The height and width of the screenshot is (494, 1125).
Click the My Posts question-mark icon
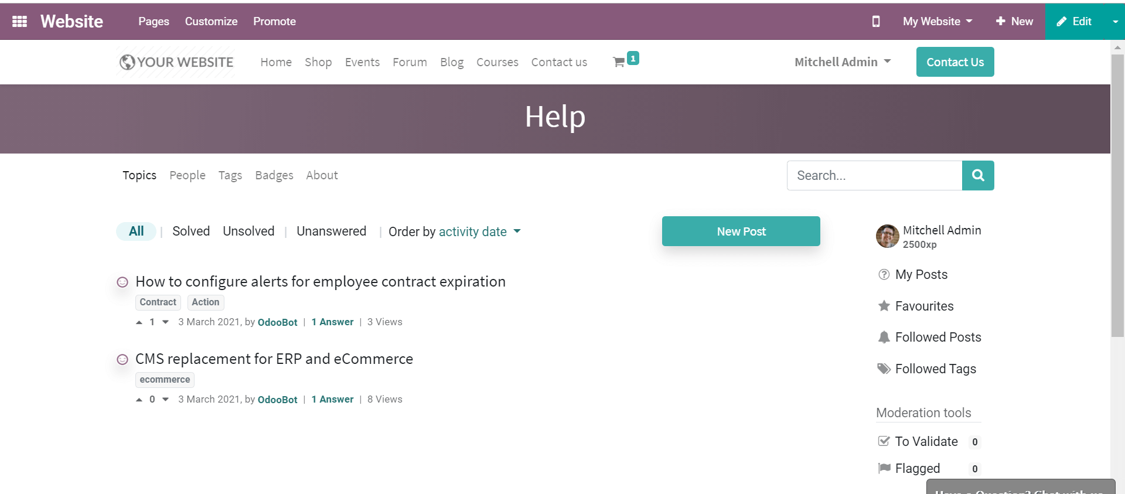[x=884, y=274]
